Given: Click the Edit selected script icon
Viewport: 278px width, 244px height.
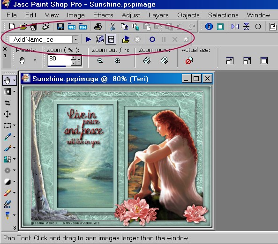Looking at the screenshot, I should (100, 39).
